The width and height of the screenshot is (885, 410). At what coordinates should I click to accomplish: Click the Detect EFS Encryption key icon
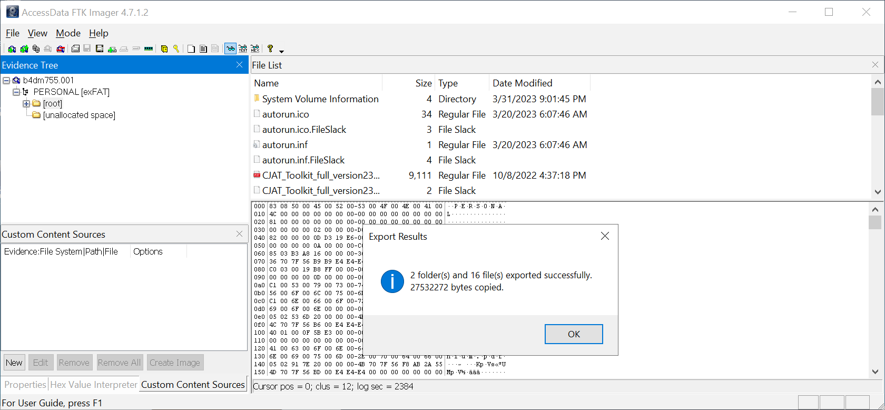pos(176,49)
